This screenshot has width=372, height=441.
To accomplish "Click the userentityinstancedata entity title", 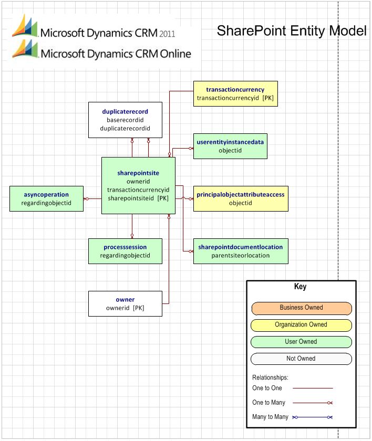I will click(230, 142).
